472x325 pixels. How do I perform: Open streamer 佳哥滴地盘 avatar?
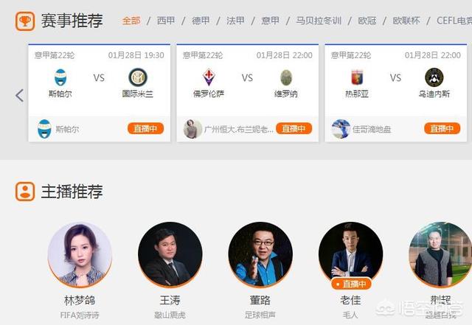click(x=341, y=129)
